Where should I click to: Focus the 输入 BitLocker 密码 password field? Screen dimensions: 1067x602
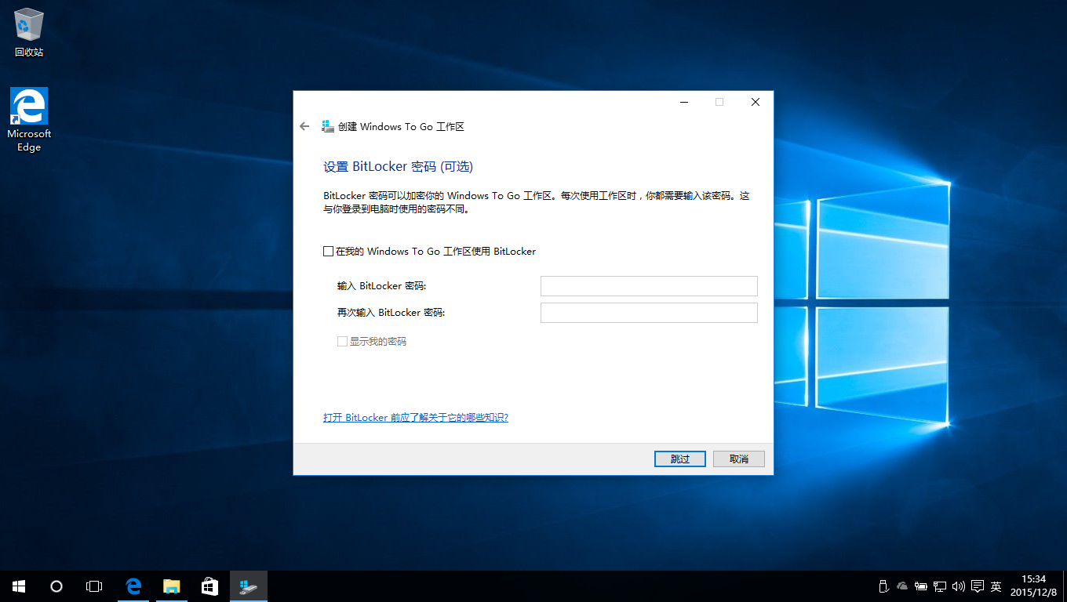click(649, 286)
